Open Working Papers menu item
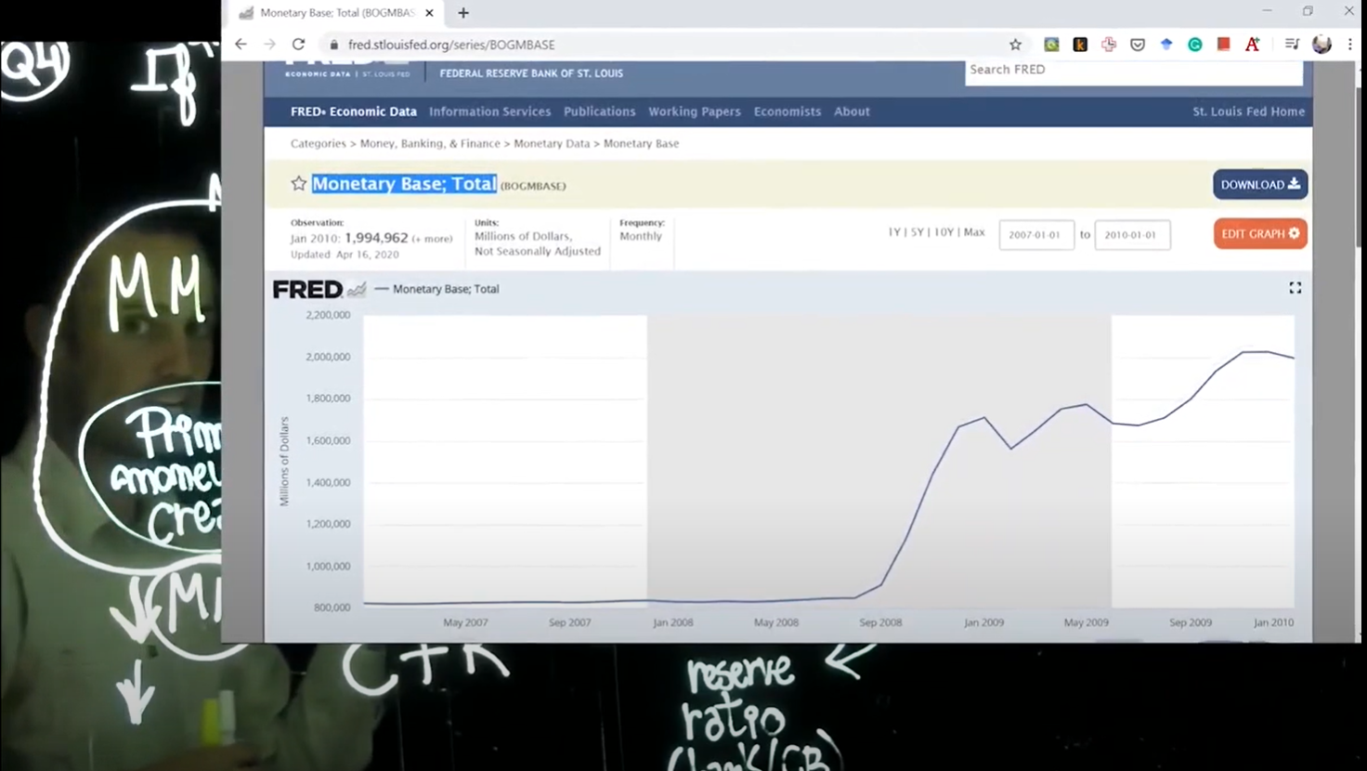This screenshot has width=1367, height=771. [695, 111]
